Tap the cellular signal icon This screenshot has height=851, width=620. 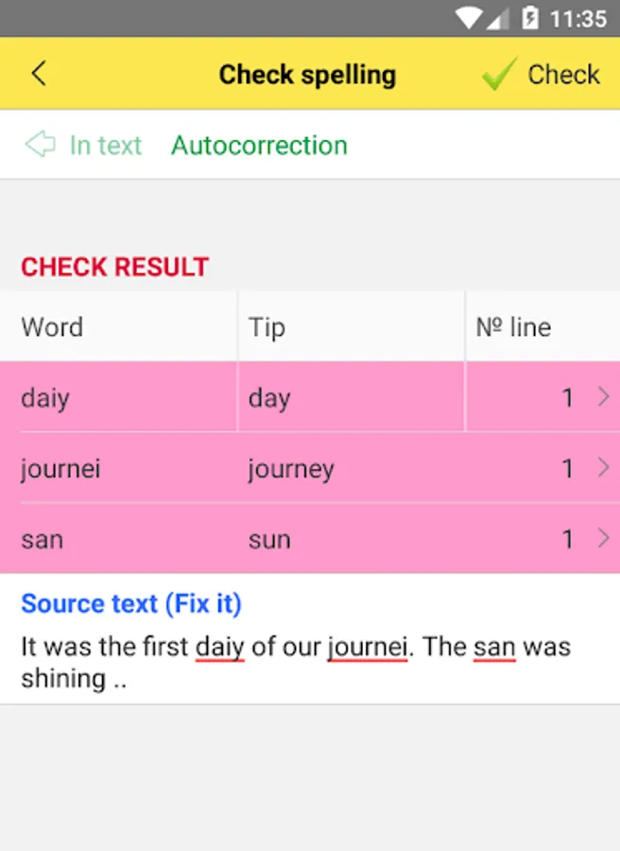tap(498, 19)
